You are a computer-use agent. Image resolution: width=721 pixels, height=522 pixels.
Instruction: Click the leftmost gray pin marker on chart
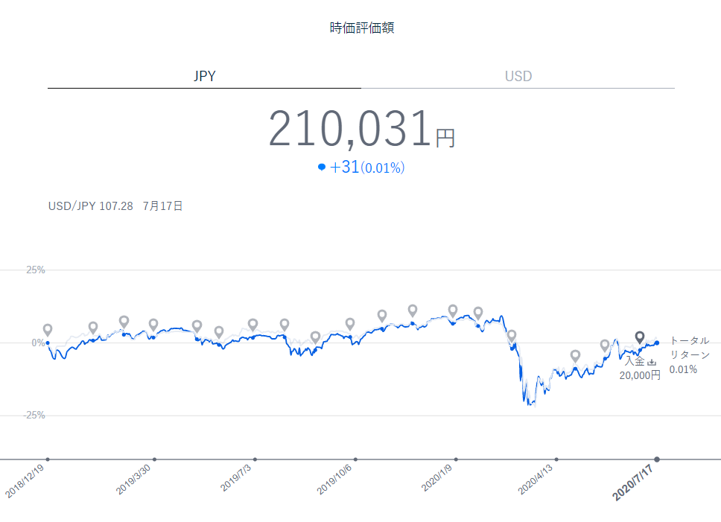[x=48, y=330]
